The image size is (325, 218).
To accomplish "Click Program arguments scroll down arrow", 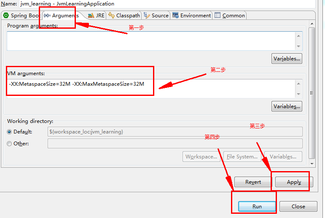I will pos(299,46).
